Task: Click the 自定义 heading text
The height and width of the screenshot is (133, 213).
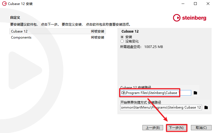Action: (15, 18)
